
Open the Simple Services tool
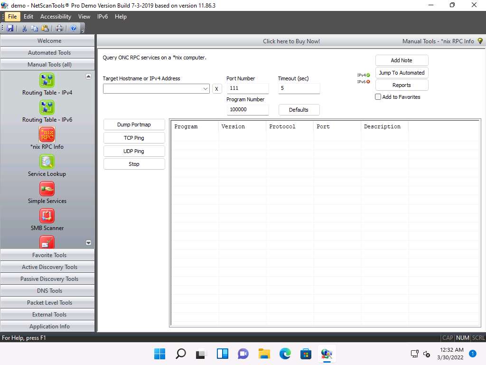click(47, 189)
